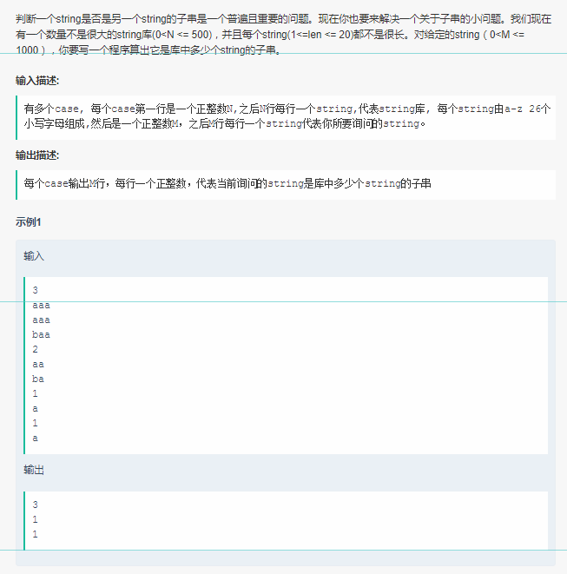Click the 输入 label in the example
The image size is (567, 574).
(x=34, y=256)
